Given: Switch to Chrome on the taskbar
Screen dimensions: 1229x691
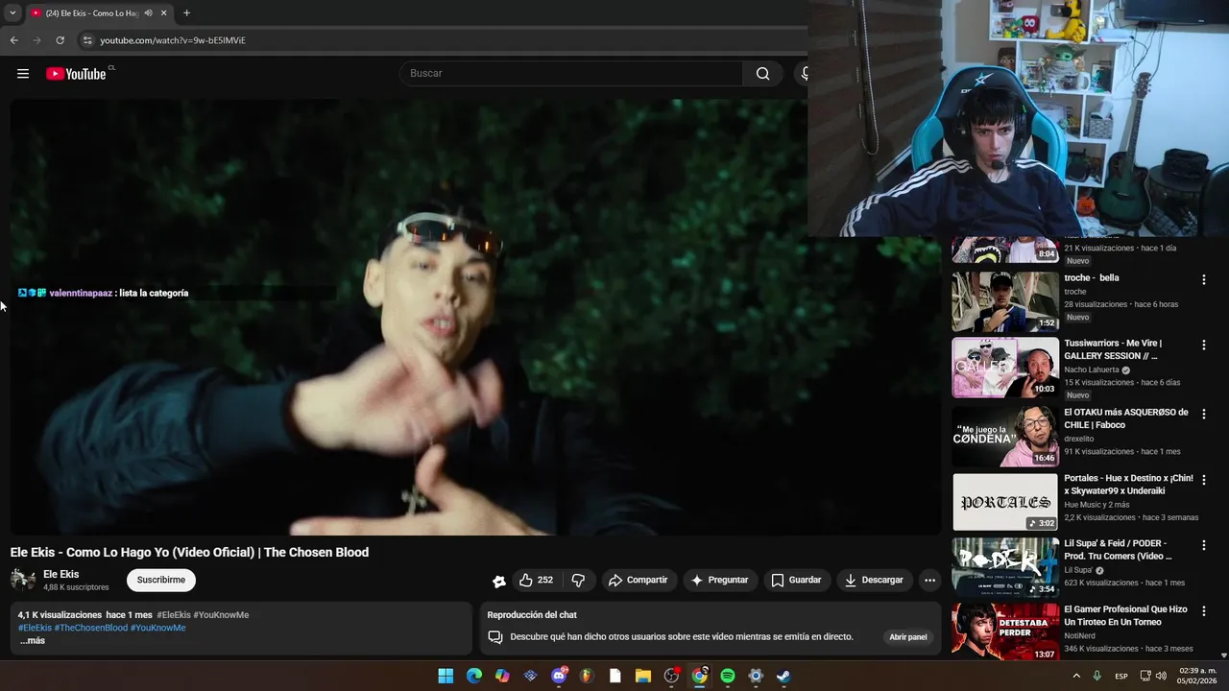Looking at the screenshot, I should [700, 676].
